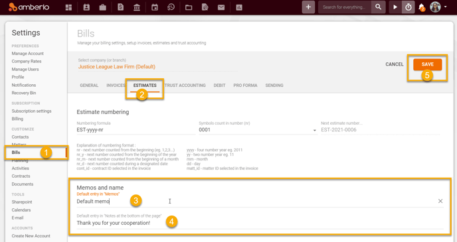Click the Save button
Image resolution: width=457 pixels, height=242 pixels.
[x=427, y=64]
